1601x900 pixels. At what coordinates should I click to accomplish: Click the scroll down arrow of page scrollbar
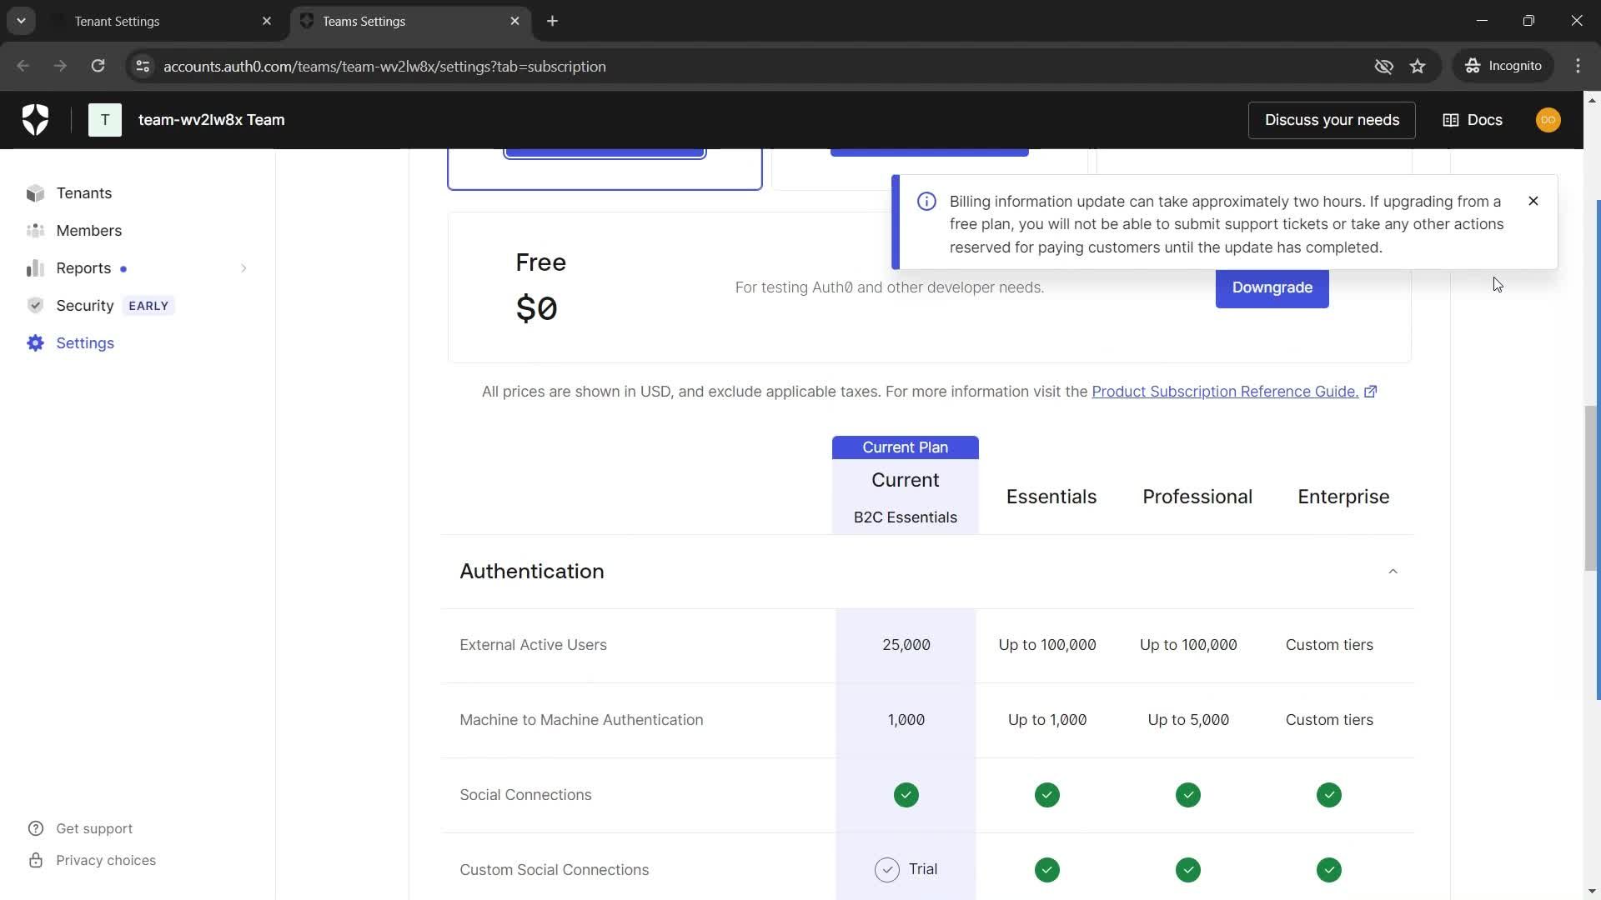[x=1592, y=892]
